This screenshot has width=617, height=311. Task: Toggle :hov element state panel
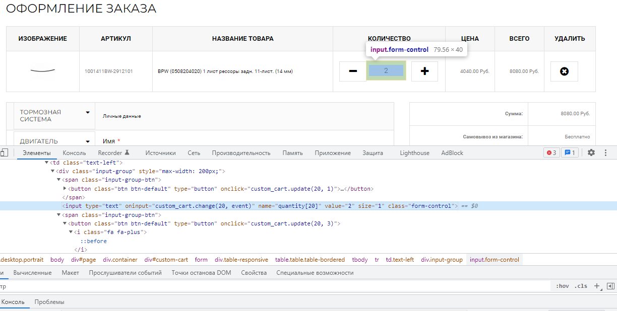tap(562, 286)
